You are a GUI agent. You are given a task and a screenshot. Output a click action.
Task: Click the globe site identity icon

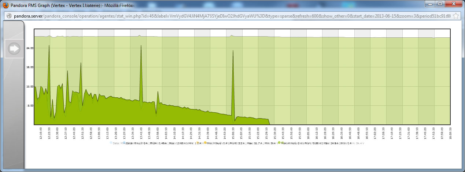pyautogui.click(x=9, y=16)
